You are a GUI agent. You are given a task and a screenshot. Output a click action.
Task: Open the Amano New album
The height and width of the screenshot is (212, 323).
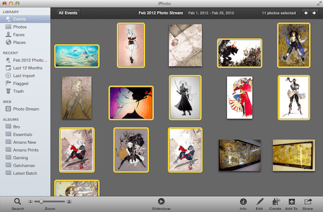[25, 142]
